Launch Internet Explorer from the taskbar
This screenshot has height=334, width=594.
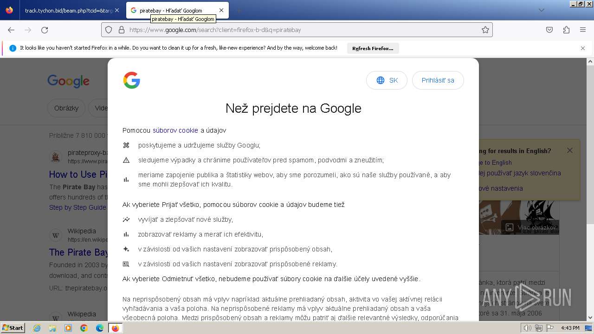click(37, 328)
